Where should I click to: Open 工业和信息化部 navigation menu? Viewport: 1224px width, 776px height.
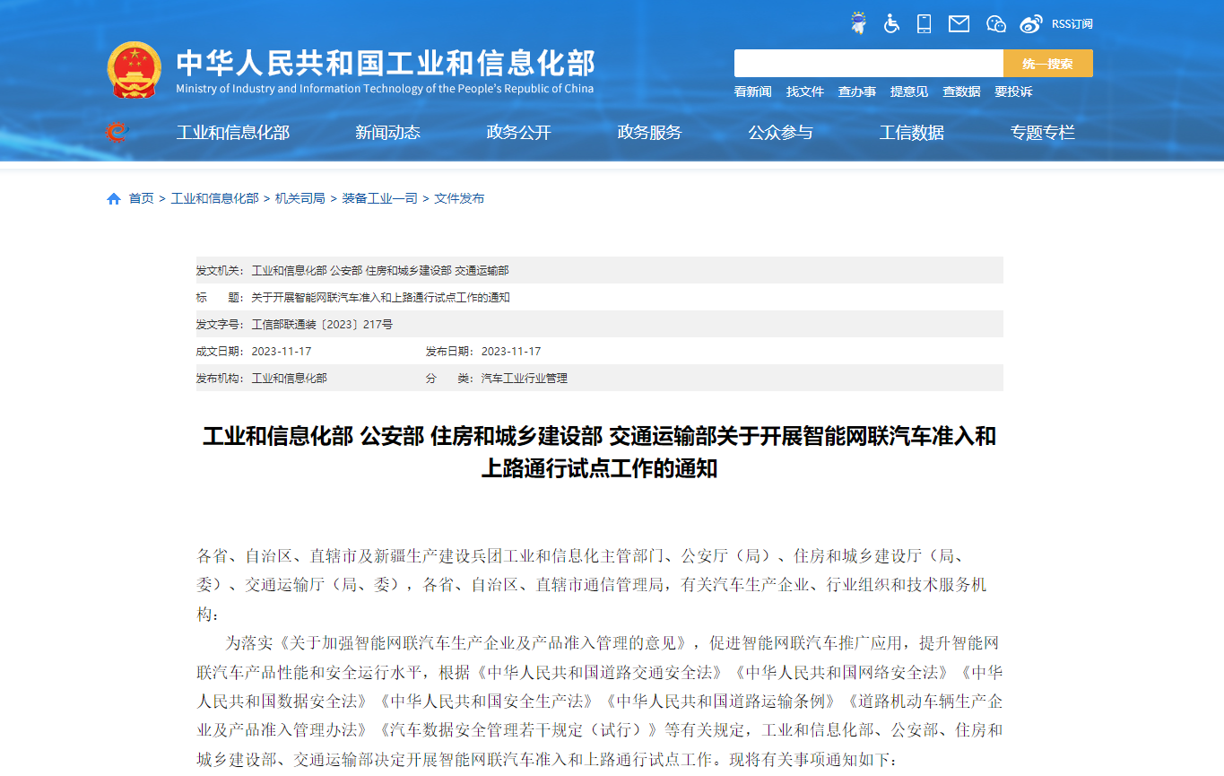click(x=233, y=133)
